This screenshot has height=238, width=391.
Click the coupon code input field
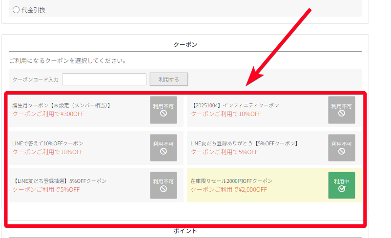click(104, 79)
